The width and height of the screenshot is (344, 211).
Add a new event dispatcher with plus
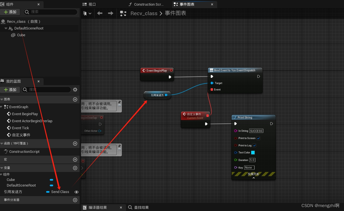click(x=75, y=200)
